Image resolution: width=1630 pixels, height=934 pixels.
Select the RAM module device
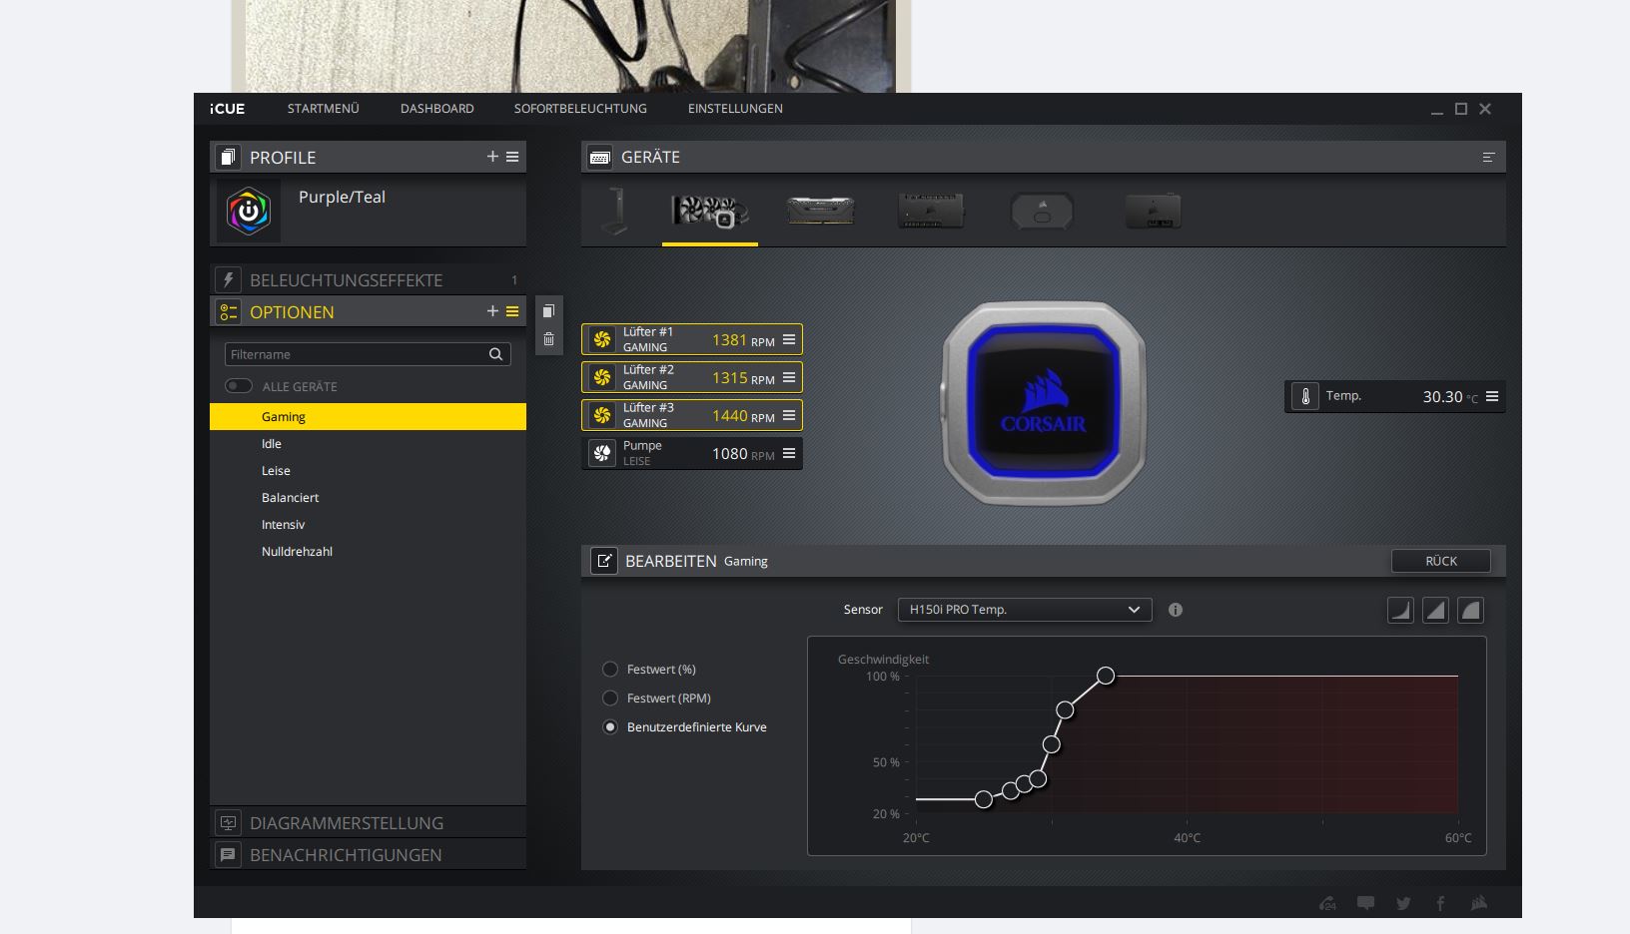click(820, 211)
